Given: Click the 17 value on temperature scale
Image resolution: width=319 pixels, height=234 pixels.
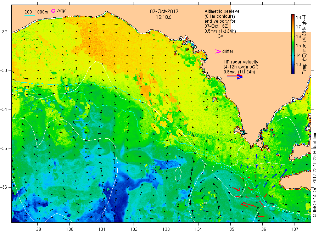Looking at the screenshot, I should click(298, 27).
